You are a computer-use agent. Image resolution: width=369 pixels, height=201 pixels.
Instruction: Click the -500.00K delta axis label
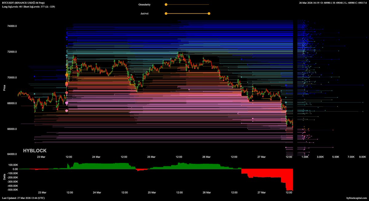13,190
